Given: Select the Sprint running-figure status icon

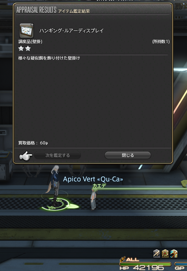Looking at the screenshot, I should (x=157, y=253).
